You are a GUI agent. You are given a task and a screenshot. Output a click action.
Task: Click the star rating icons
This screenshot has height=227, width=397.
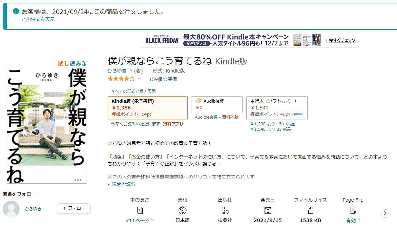point(121,79)
